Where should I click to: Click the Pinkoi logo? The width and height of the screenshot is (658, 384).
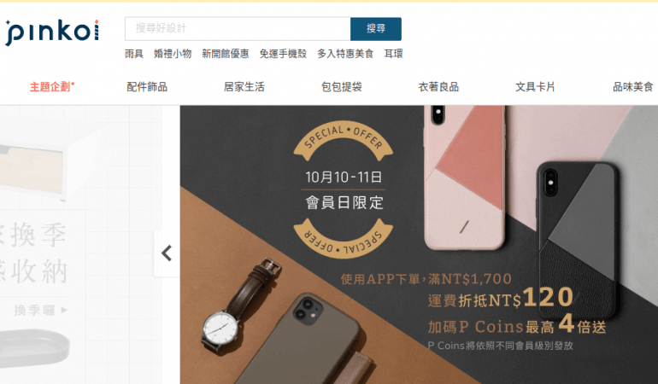point(52,32)
